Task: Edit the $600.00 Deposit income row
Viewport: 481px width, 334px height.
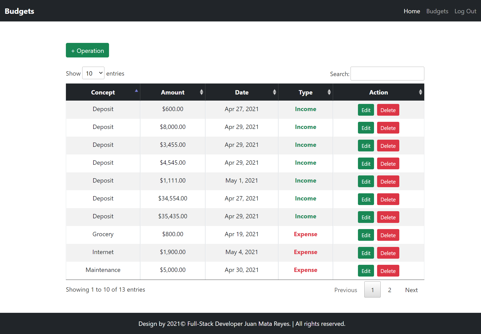Action: (x=366, y=110)
